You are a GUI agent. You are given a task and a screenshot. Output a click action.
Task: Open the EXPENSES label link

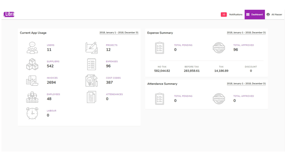[x=112, y=62]
